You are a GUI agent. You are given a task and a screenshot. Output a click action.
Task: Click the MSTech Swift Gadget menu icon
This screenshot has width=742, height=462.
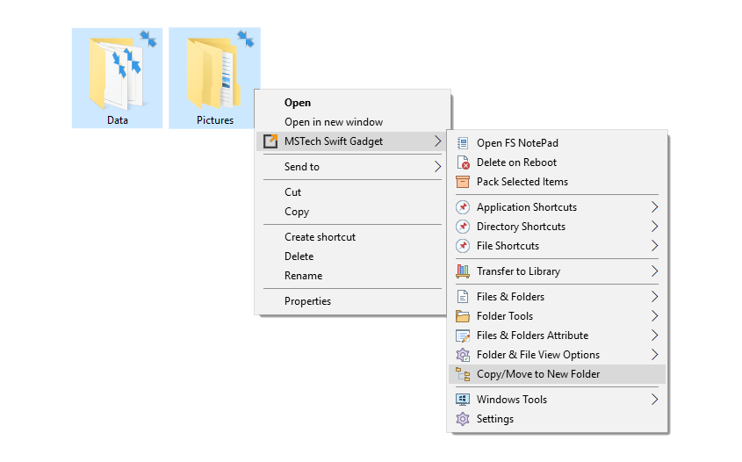[270, 141]
